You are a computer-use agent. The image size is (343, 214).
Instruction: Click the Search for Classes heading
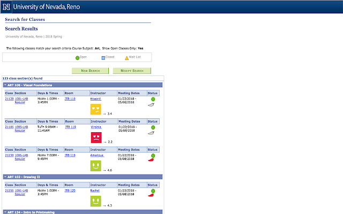[x=25, y=19]
